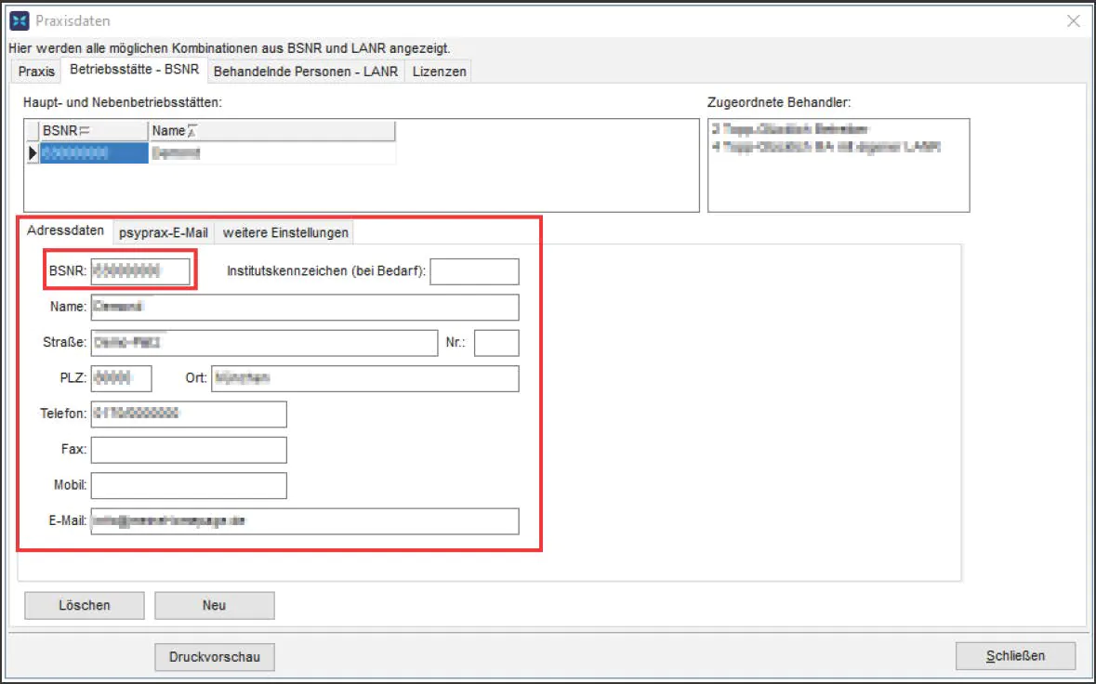Create a new entry with Neu button
The image size is (1096, 684).
tap(214, 605)
